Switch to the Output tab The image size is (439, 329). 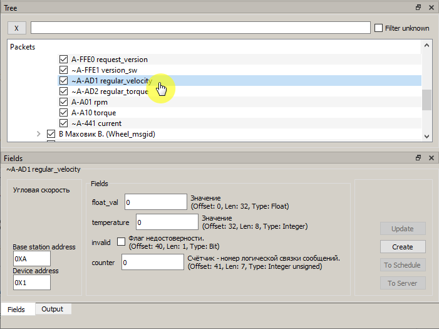click(53, 309)
